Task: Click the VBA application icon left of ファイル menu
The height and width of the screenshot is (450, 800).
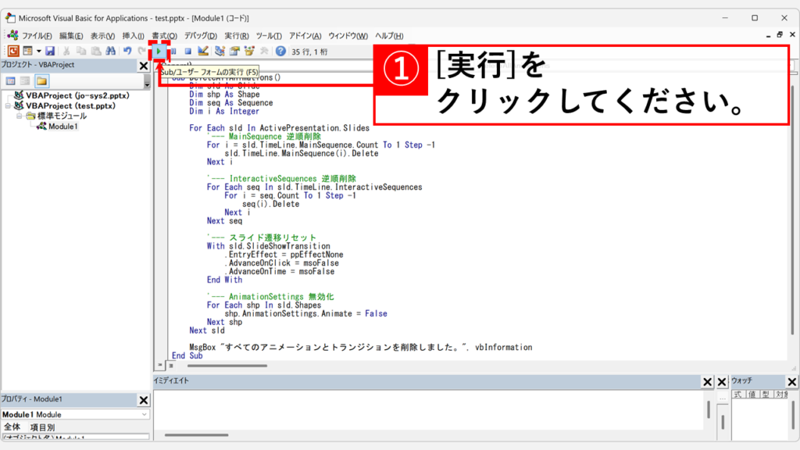Action: pyautogui.click(x=12, y=35)
